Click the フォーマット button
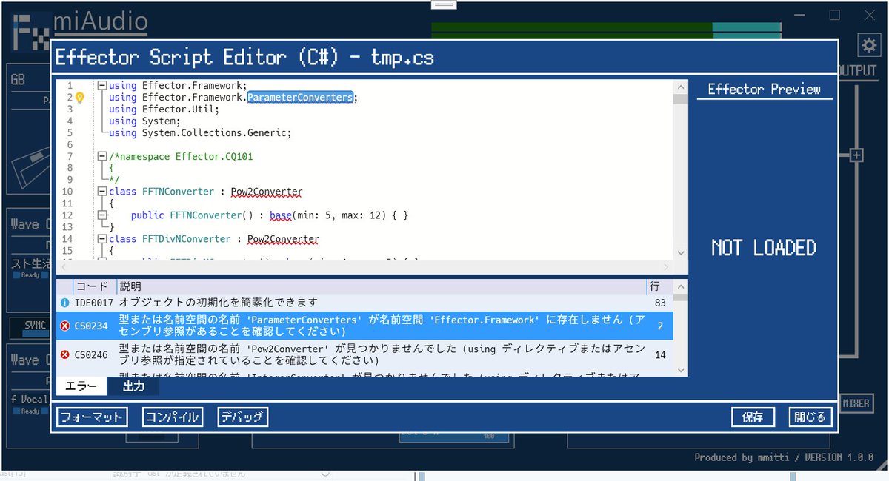889x481 pixels. coord(92,417)
